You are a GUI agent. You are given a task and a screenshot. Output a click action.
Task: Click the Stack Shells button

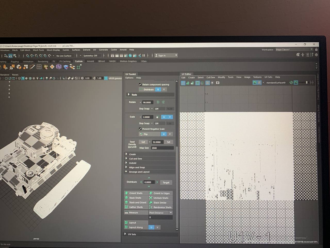136,198
